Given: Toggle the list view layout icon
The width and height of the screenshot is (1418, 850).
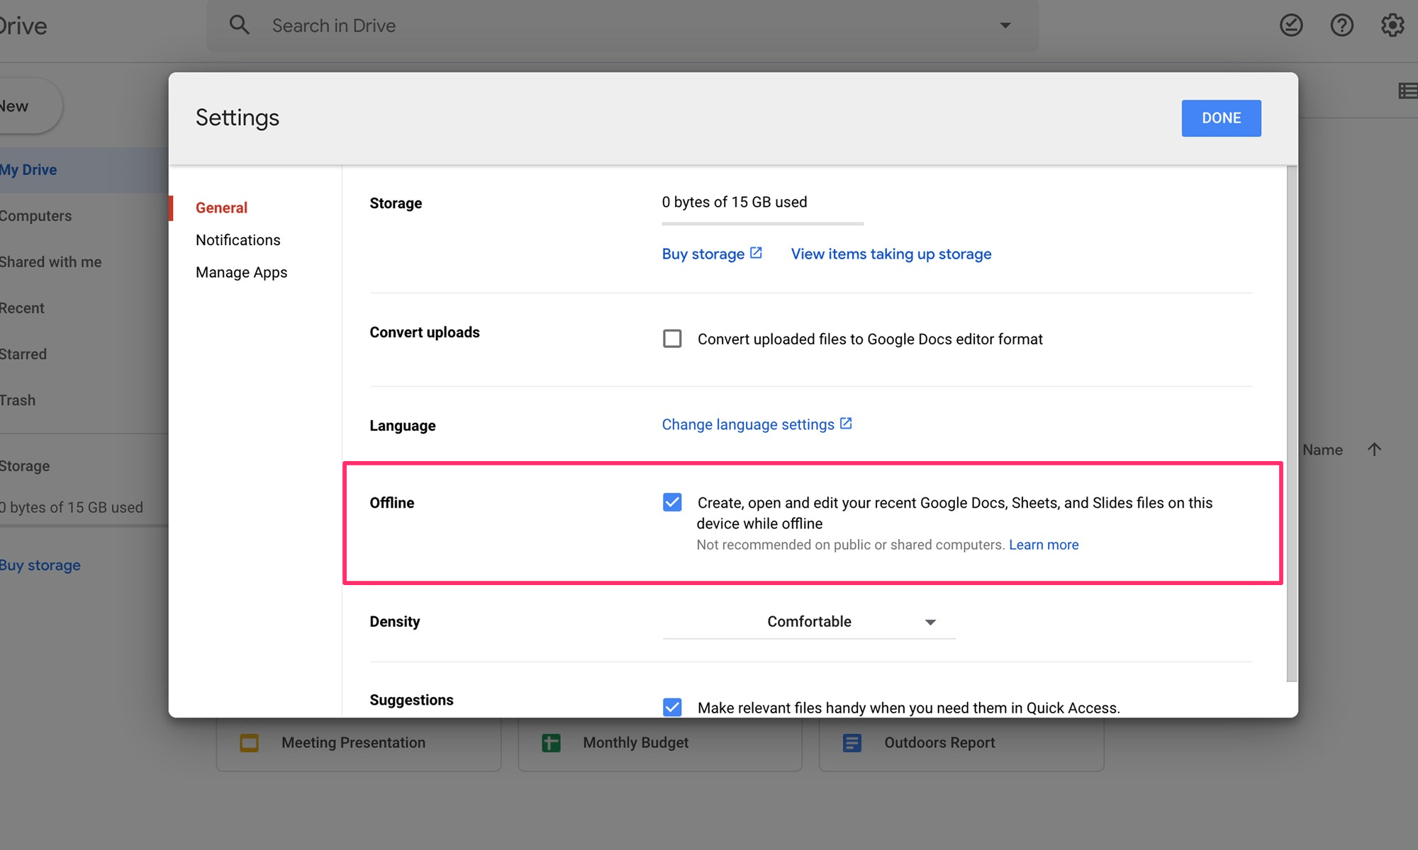Looking at the screenshot, I should click(x=1407, y=91).
